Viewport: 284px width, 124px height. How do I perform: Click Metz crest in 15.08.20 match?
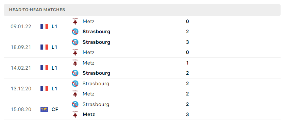click(x=75, y=114)
